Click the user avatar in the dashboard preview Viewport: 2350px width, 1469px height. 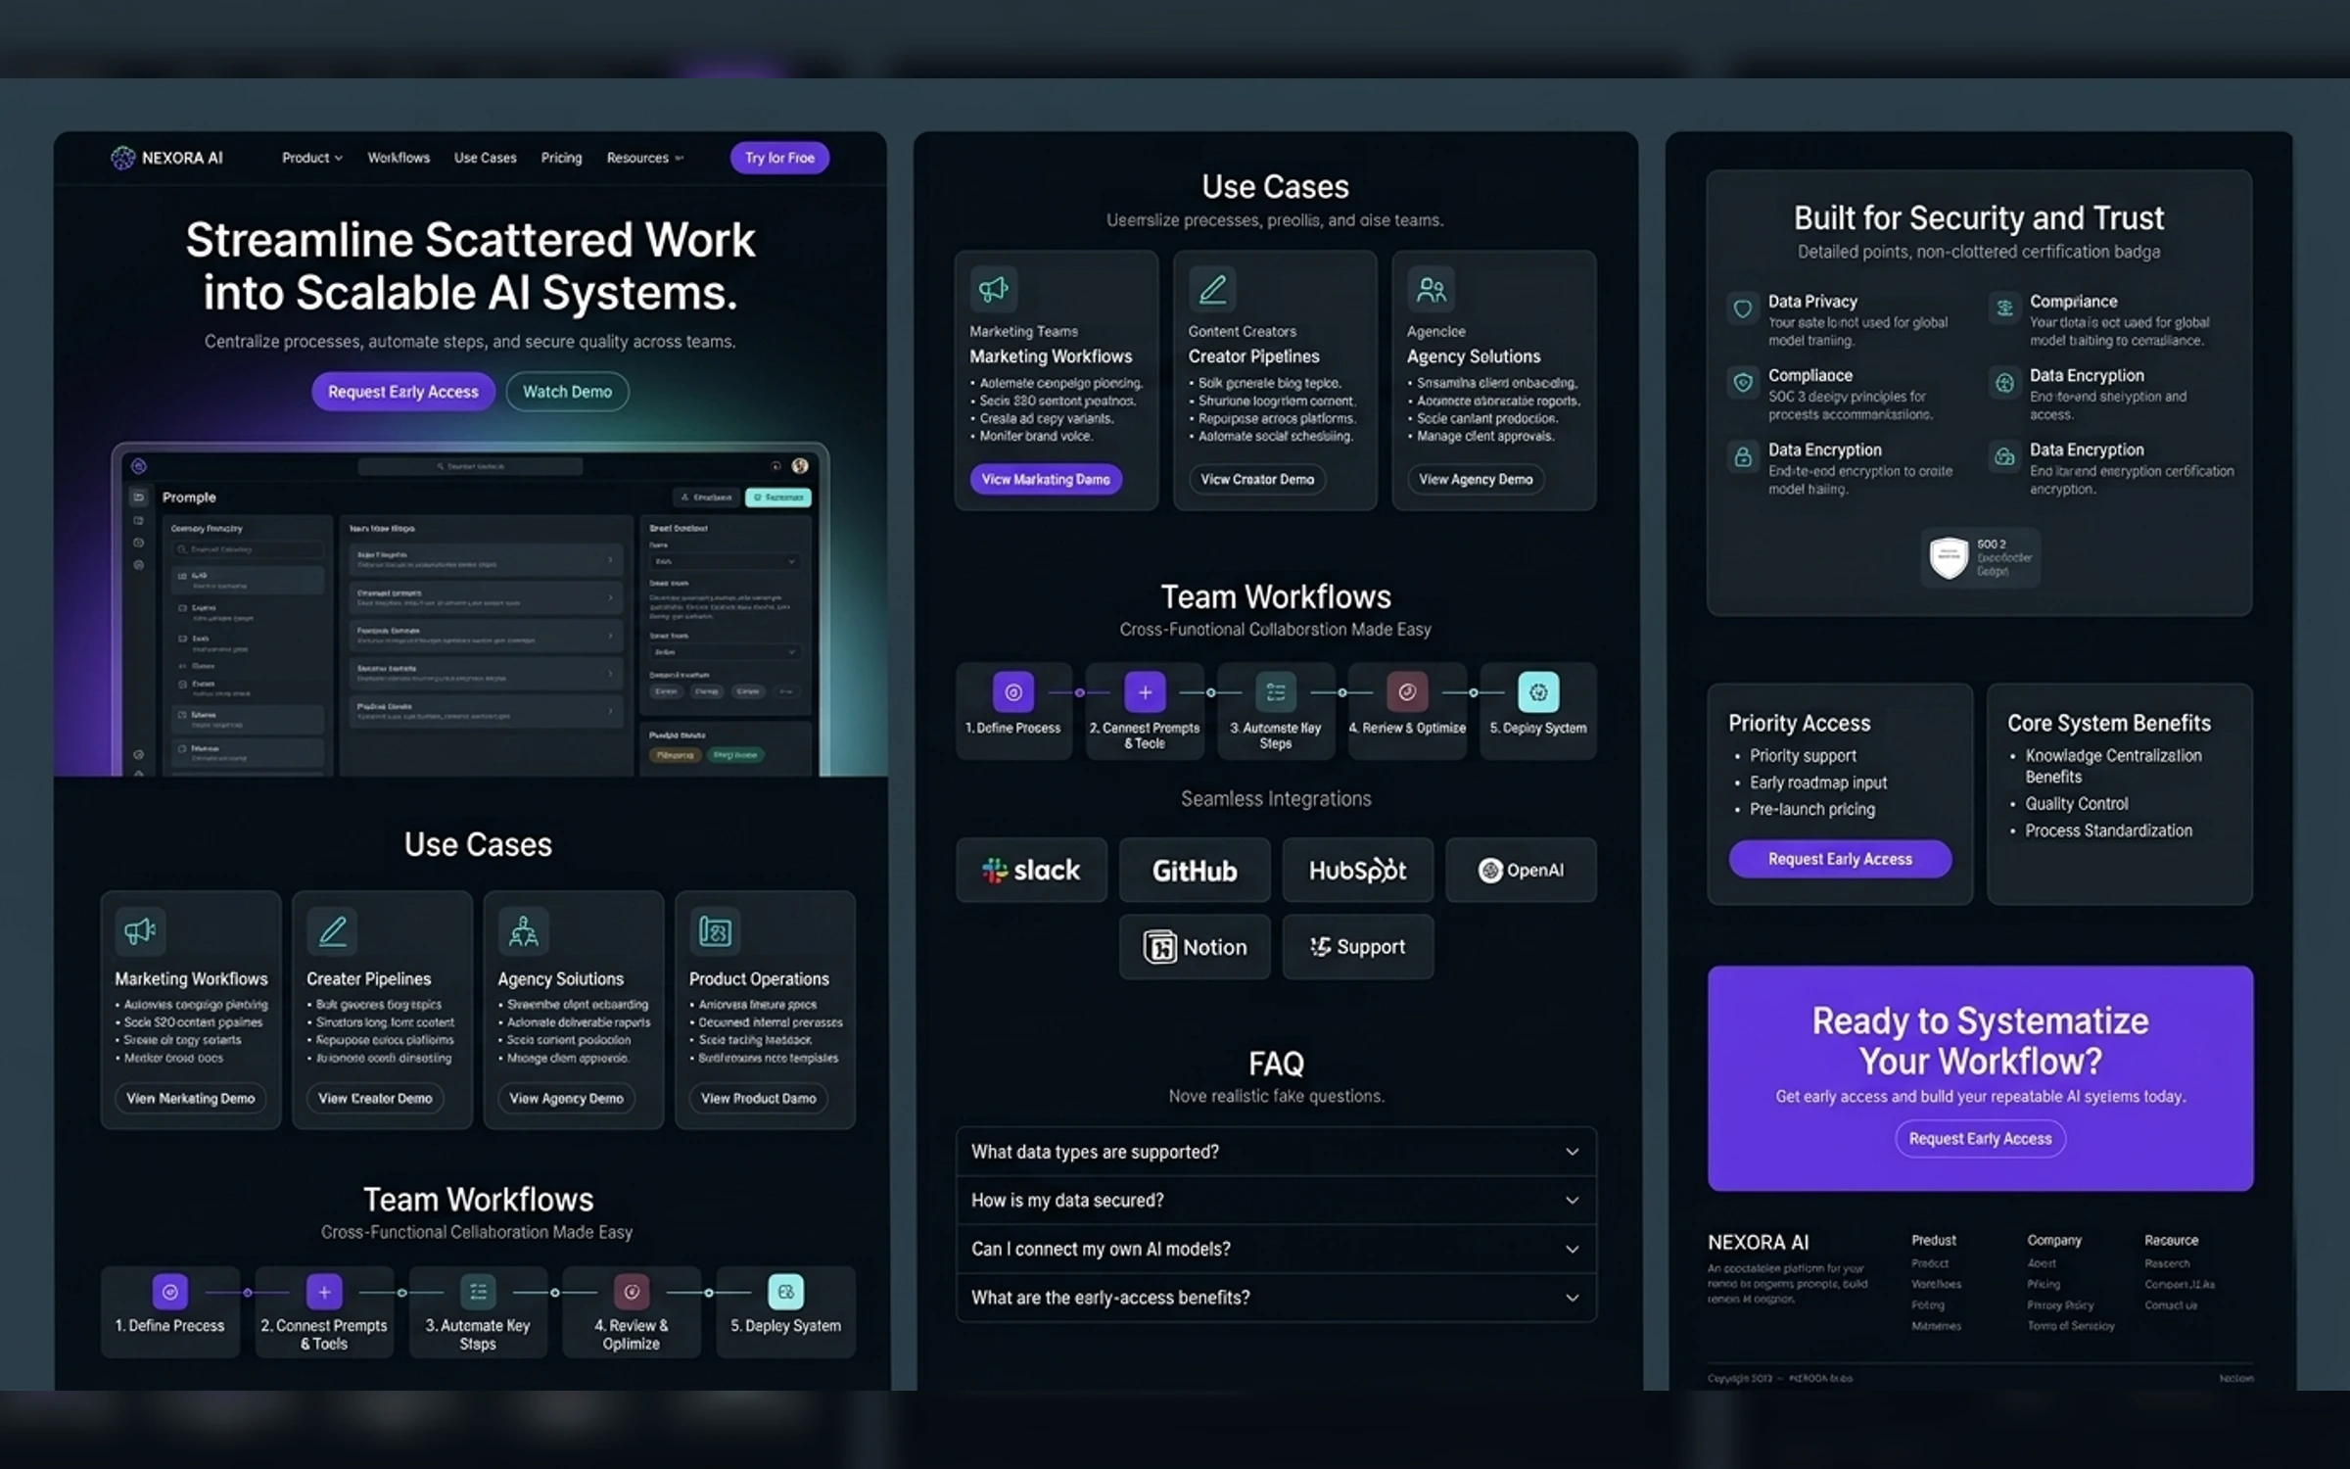(x=800, y=466)
